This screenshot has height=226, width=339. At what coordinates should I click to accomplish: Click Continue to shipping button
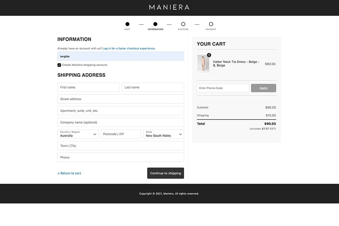tap(166, 173)
